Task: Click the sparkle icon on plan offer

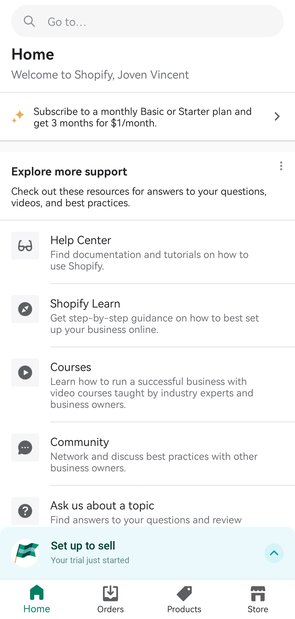Action: (x=18, y=117)
